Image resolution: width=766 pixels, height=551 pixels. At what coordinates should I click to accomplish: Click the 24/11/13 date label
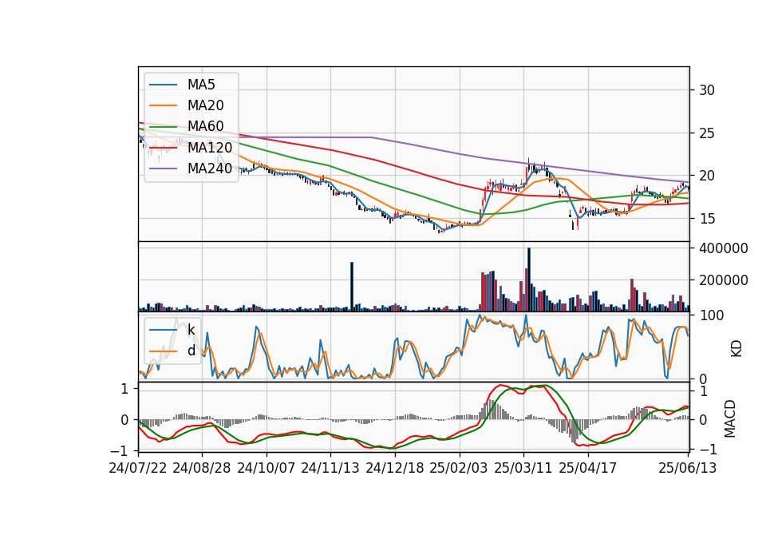[x=330, y=468]
